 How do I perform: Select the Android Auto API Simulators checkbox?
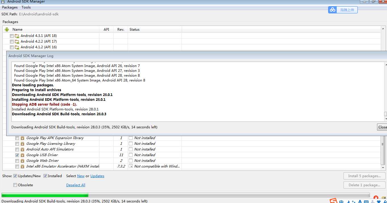17,149
